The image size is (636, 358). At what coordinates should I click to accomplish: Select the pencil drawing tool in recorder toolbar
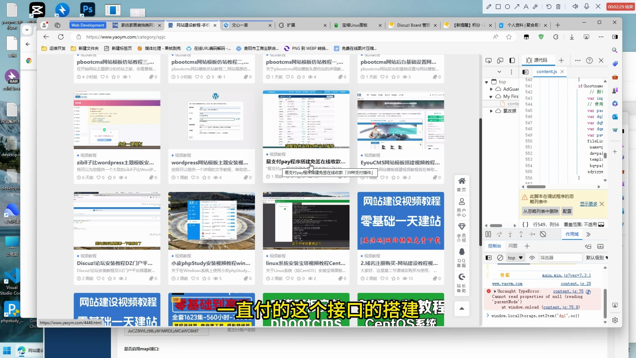point(489,7)
